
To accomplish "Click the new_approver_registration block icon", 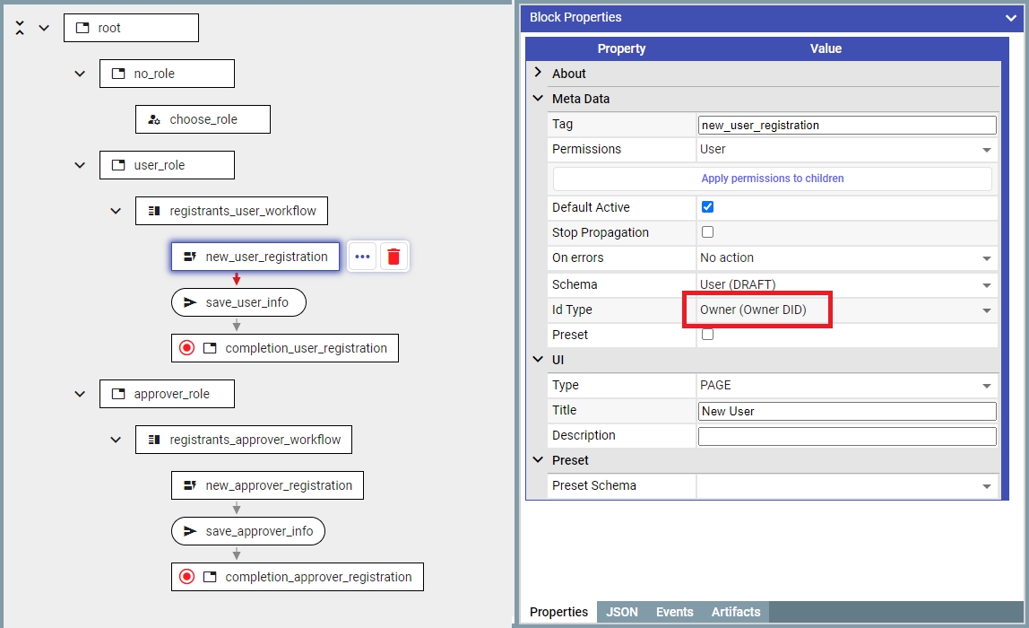I will [x=190, y=485].
